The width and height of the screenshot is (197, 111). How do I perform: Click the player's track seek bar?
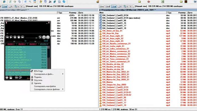[27, 33]
